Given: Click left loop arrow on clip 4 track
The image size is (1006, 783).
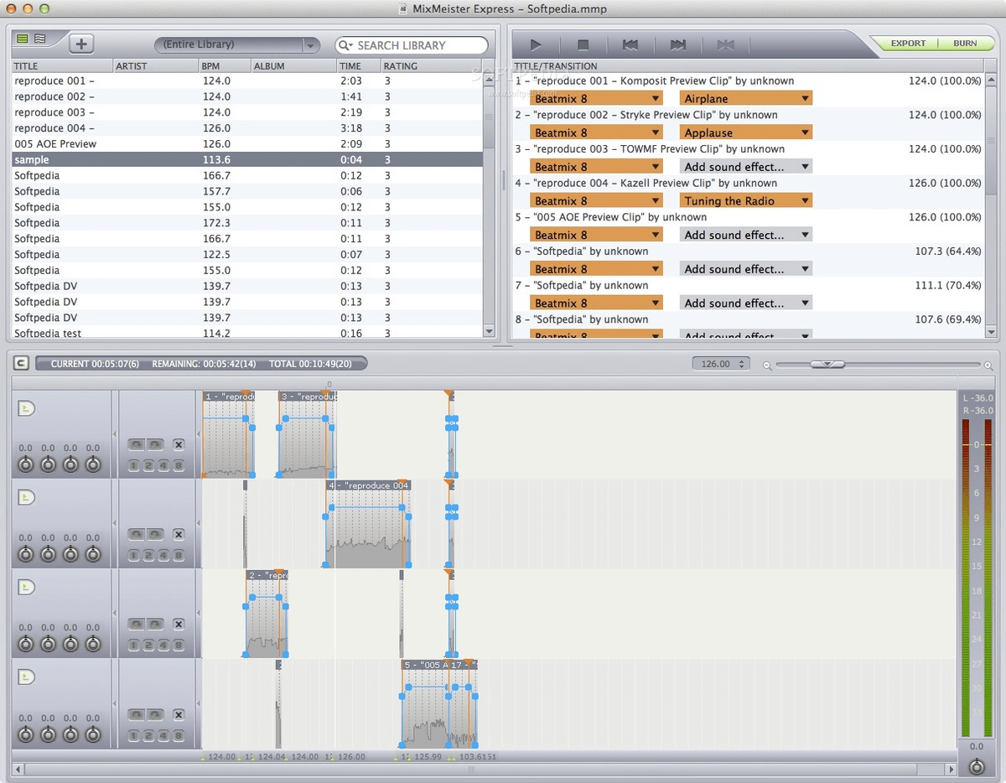Looking at the screenshot, I should coord(137,534).
